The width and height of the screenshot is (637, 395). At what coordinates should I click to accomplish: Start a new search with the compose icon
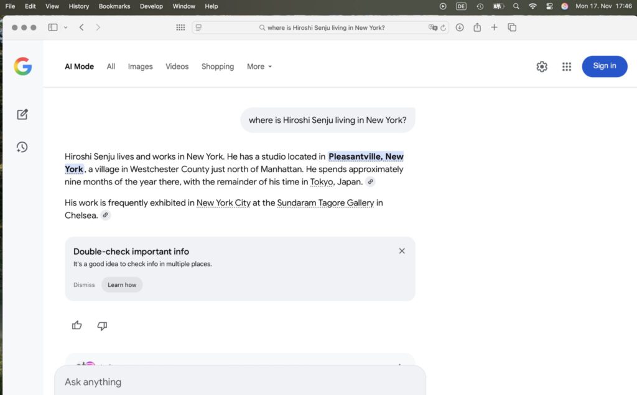pyautogui.click(x=22, y=114)
